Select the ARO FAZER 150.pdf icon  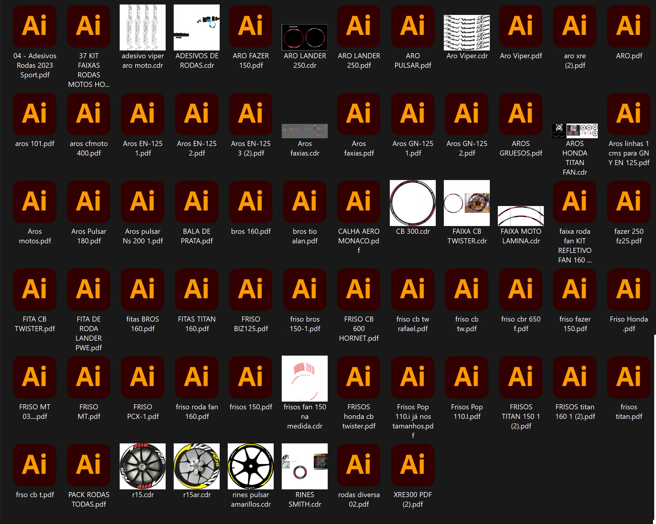pos(250,26)
